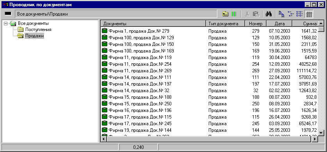Image resolution: width=327 pixels, height=152 pixels.
Task: Minimize the 'Проводник по документам' window
Action: pos(308,5)
